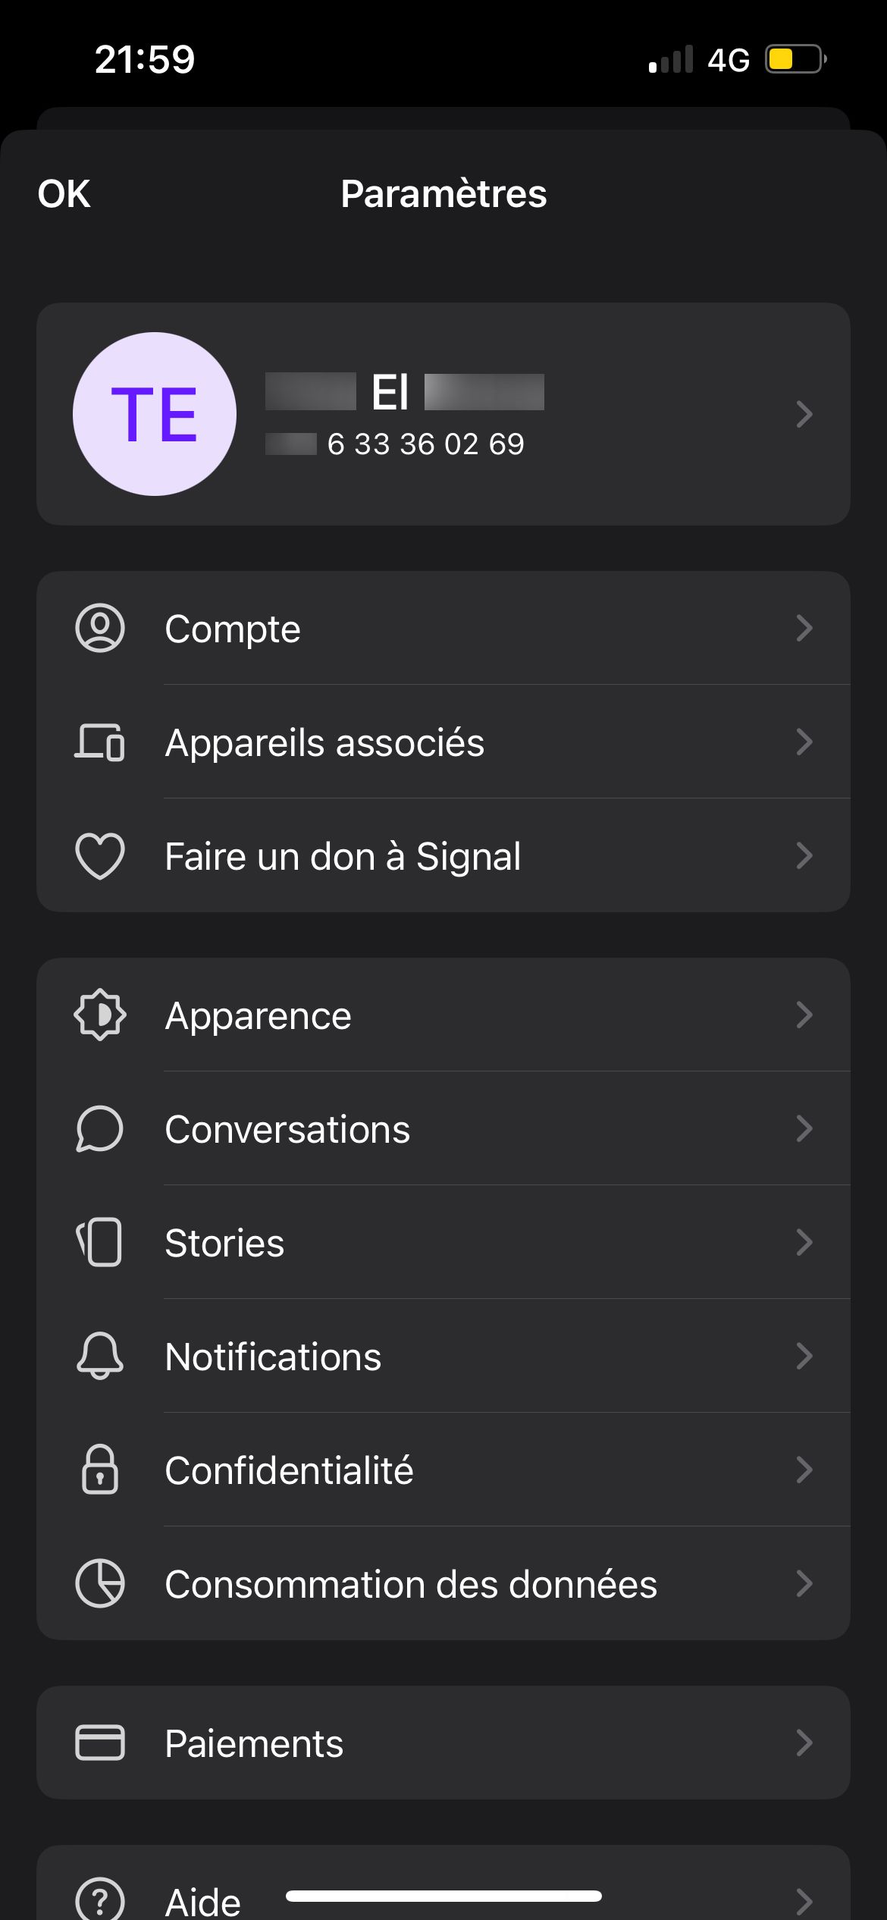Tap the Aide question mark icon
887x1920 pixels.
(99, 1900)
